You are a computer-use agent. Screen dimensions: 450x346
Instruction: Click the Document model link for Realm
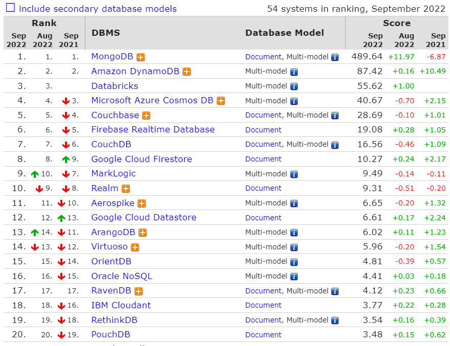click(263, 188)
